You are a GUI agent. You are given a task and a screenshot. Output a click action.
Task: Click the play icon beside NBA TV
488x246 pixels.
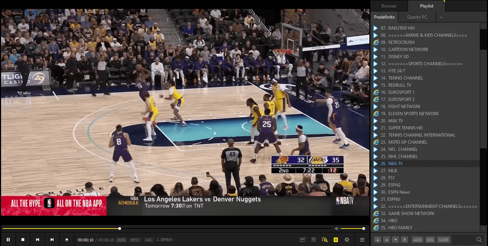(x=375, y=163)
